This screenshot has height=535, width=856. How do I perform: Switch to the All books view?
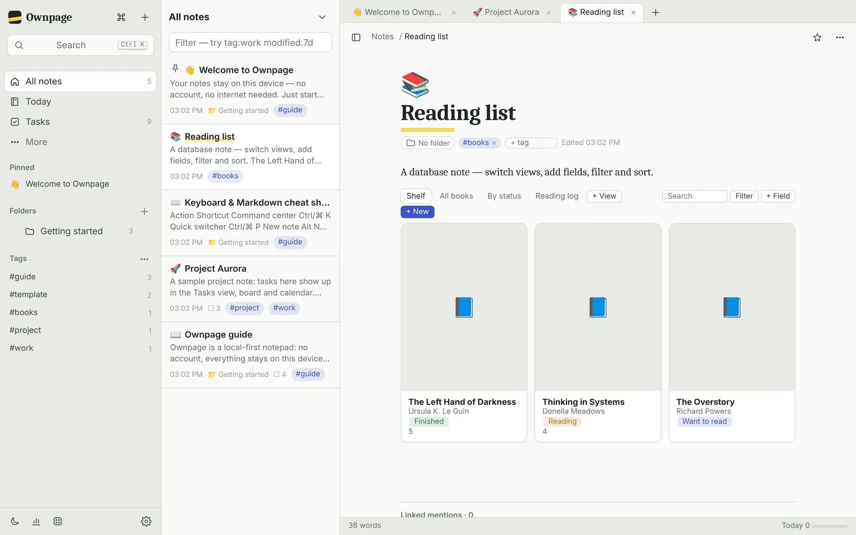tap(456, 196)
